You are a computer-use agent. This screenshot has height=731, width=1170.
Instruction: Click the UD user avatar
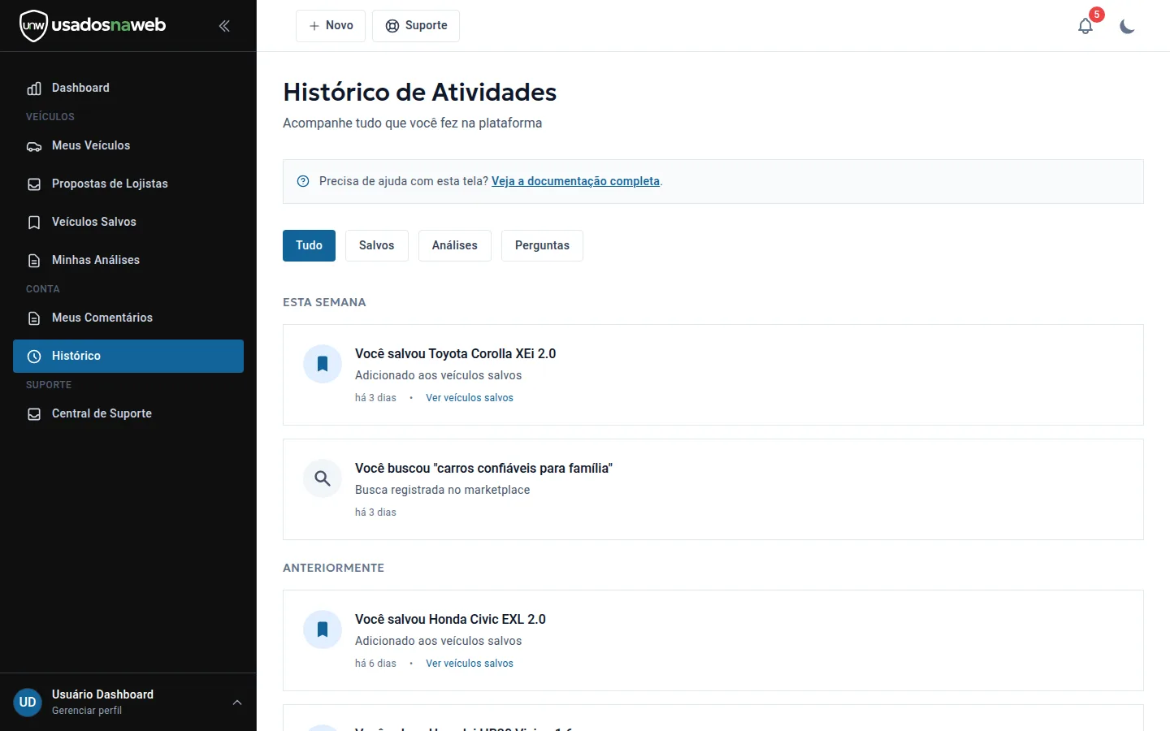pyautogui.click(x=28, y=703)
